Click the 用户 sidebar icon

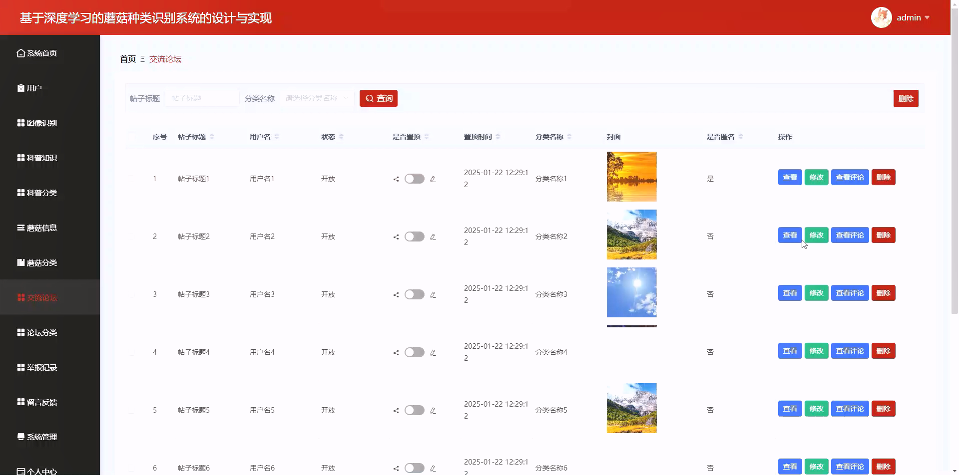coord(20,88)
